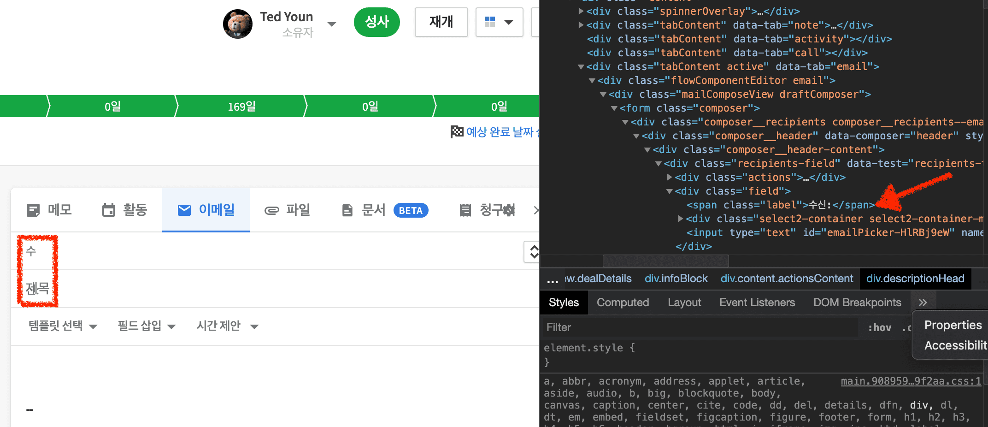
Task: Expand the tabContent data-tab note node
Action: click(581, 25)
